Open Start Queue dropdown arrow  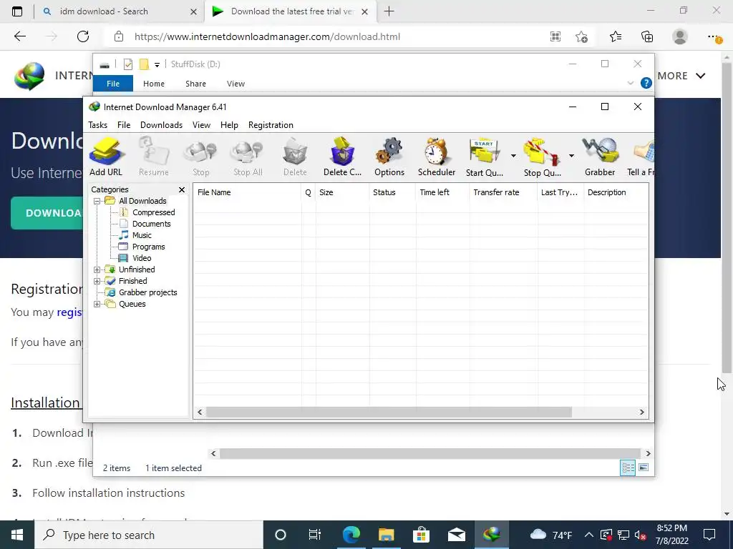[x=513, y=156]
